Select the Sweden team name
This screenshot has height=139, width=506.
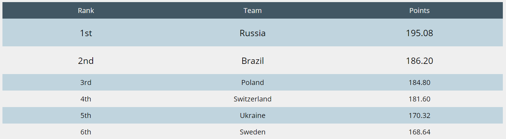252,132
